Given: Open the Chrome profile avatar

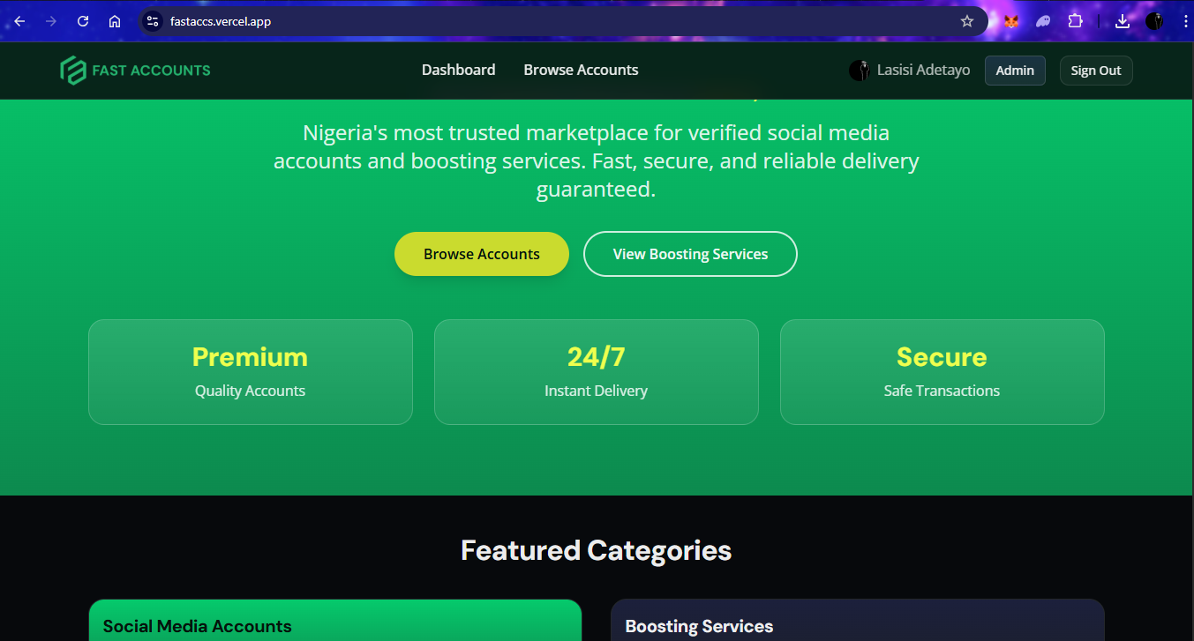Looking at the screenshot, I should (x=1154, y=21).
